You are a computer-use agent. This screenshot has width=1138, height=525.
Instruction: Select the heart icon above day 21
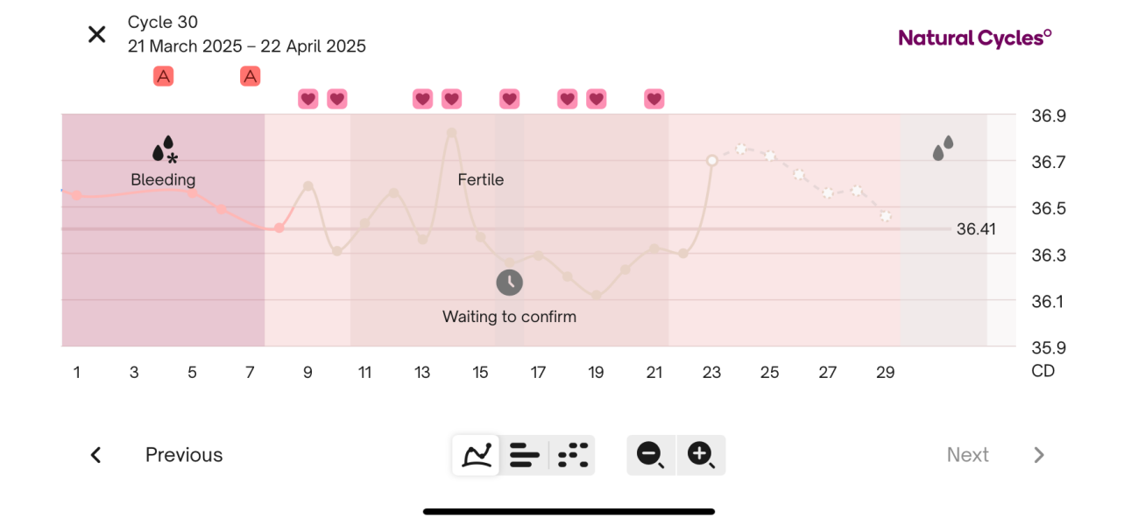click(x=654, y=99)
